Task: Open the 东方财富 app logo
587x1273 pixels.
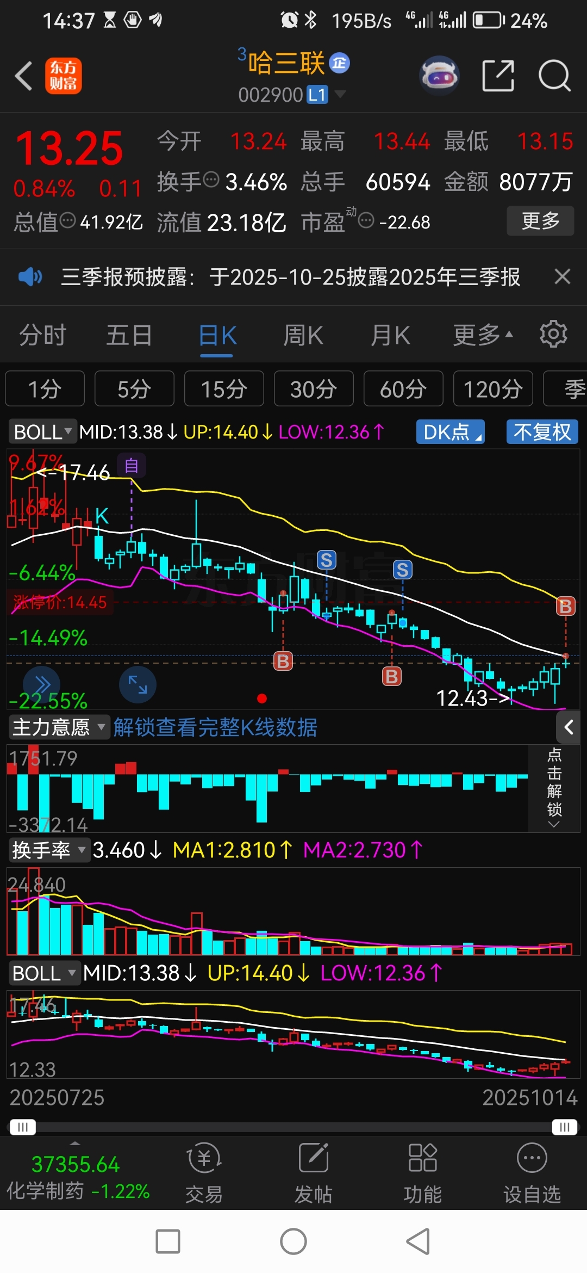Action: [63, 76]
